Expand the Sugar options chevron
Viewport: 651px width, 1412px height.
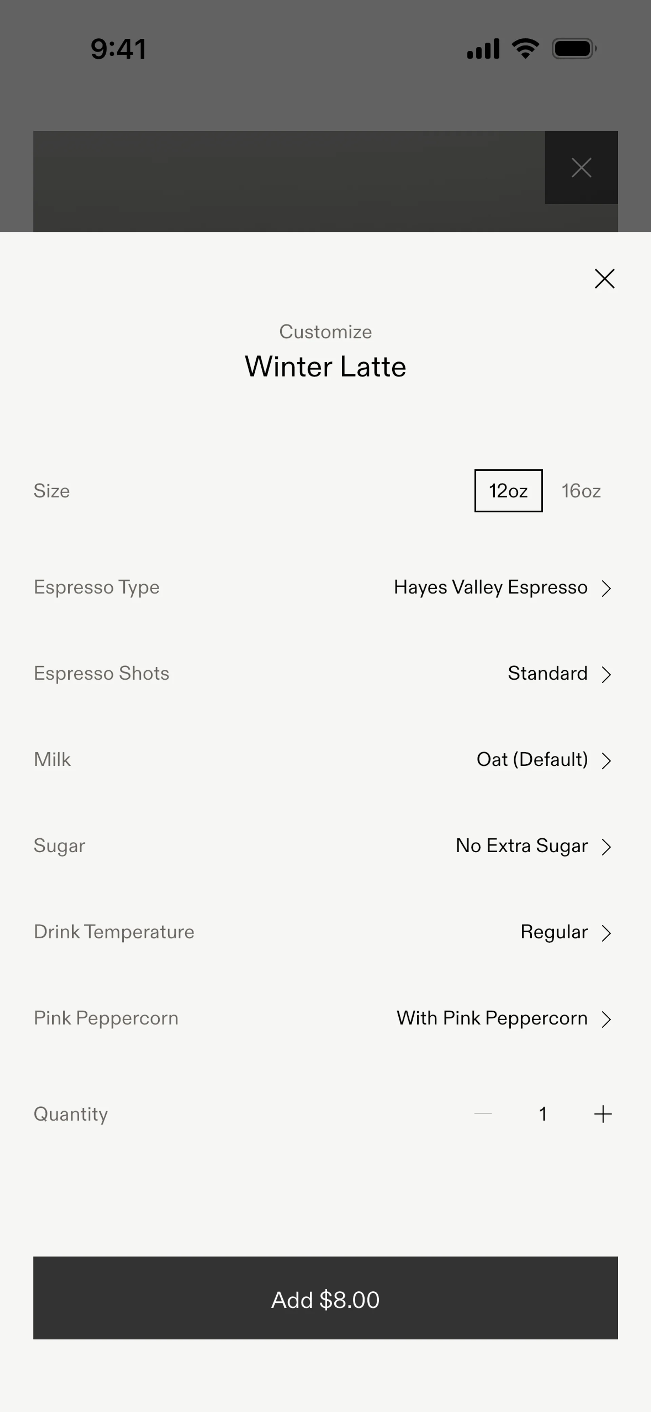point(606,846)
